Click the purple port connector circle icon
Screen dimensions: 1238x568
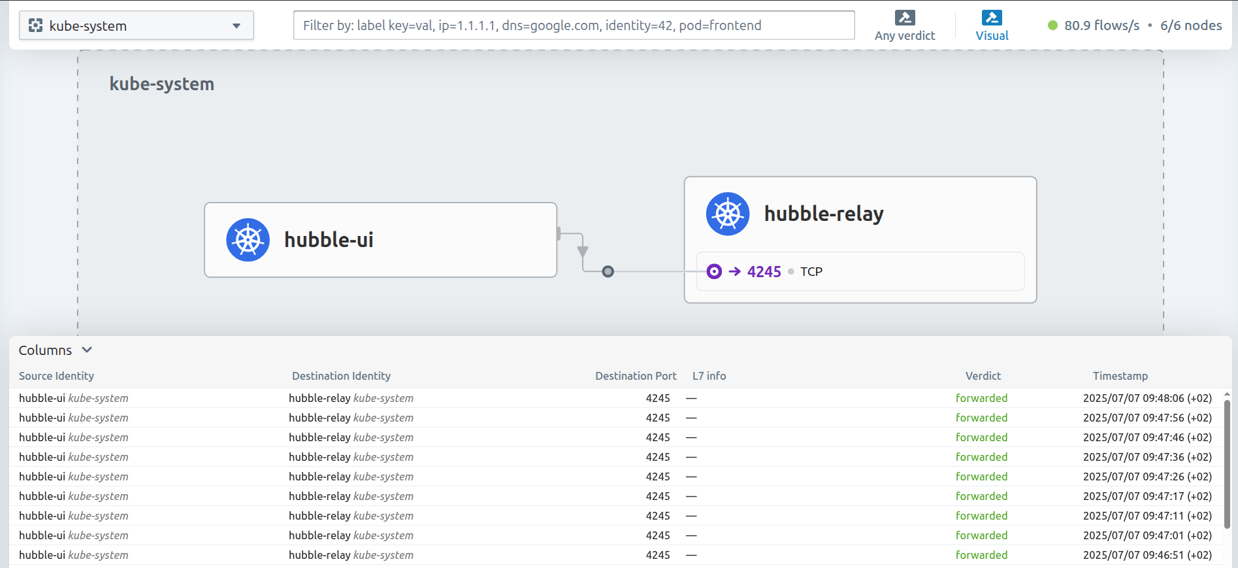tap(715, 271)
